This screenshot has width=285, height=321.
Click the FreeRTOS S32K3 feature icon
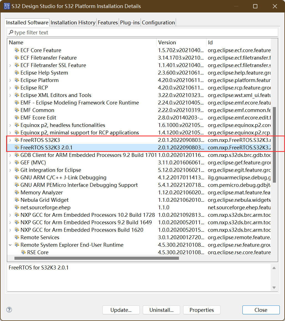tap(16, 140)
